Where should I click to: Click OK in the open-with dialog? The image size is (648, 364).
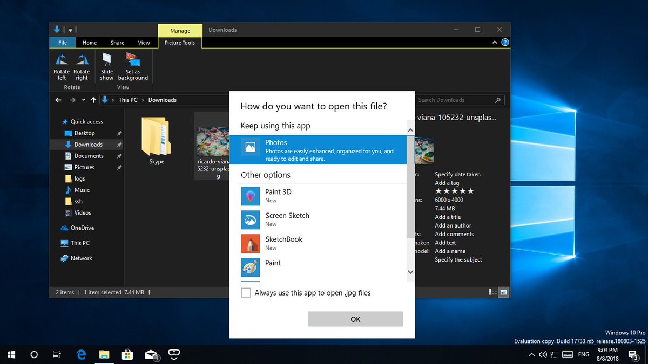(355, 319)
